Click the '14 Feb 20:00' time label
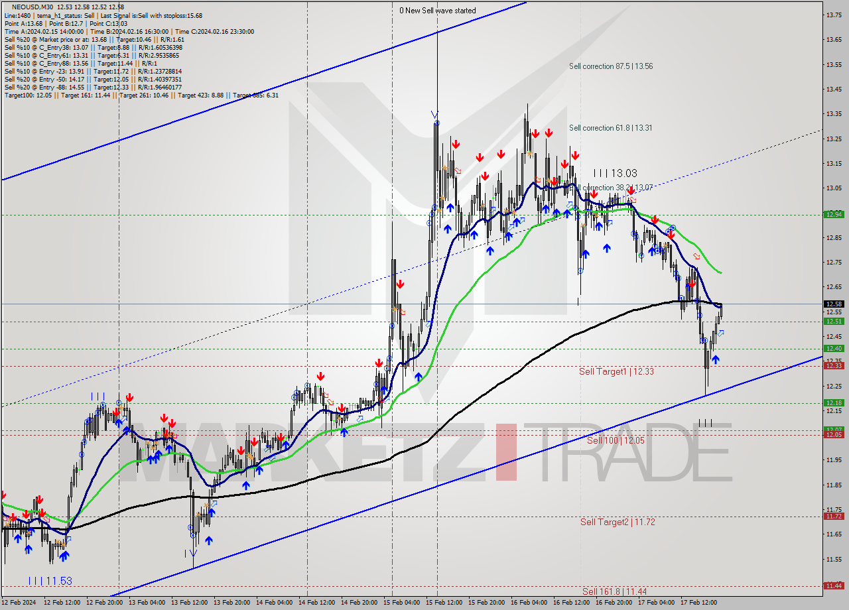The image size is (849, 610). [359, 603]
